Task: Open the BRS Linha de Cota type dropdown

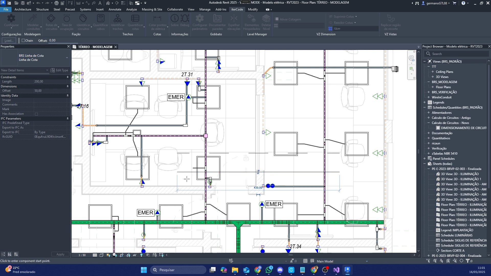Action: [x=67, y=58]
